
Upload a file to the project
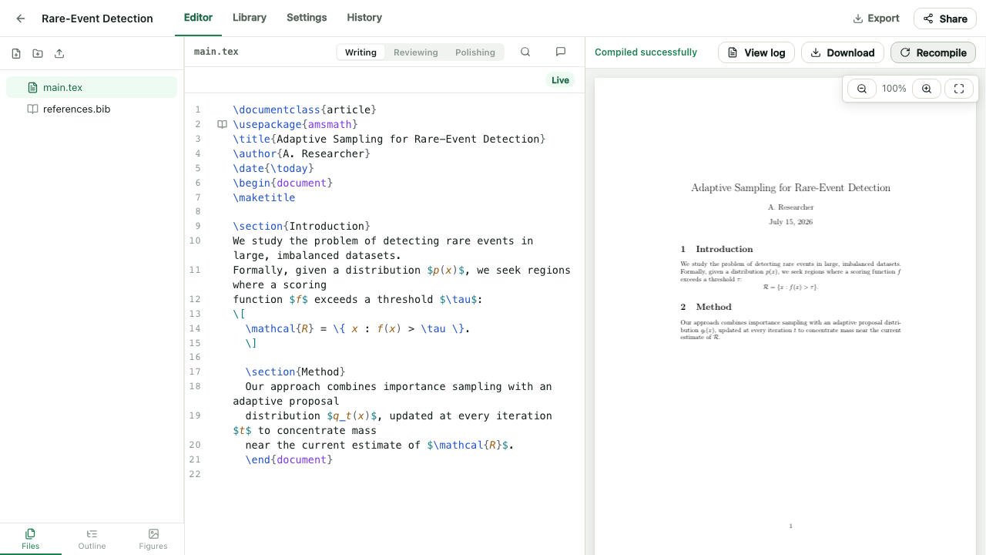[x=59, y=53]
